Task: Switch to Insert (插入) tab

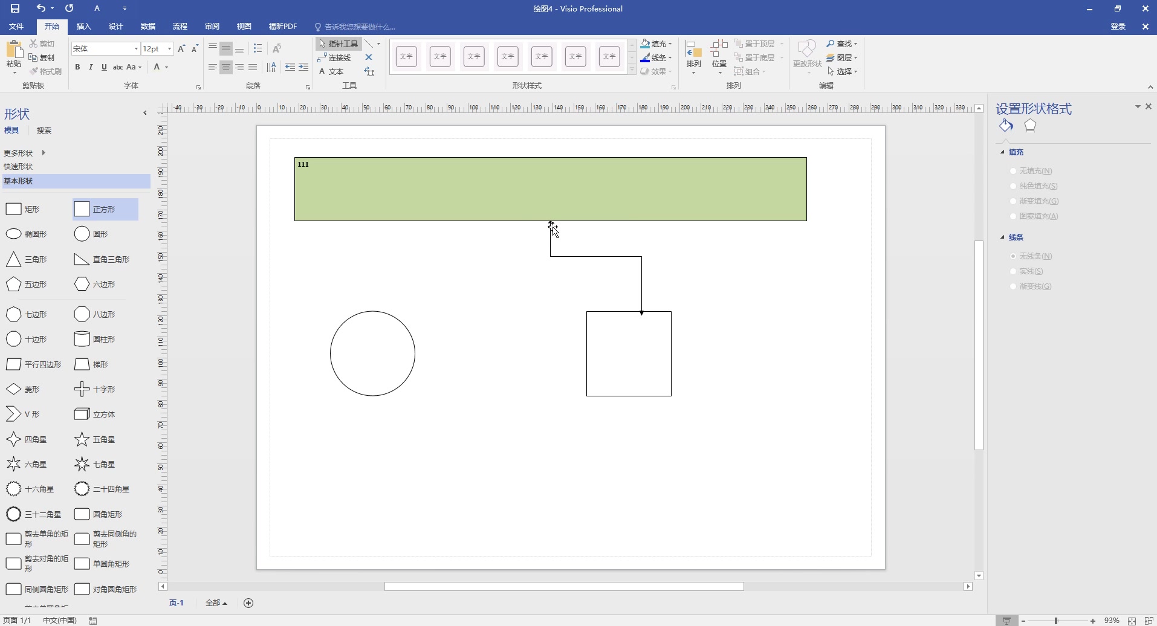Action: [x=84, y=27]
